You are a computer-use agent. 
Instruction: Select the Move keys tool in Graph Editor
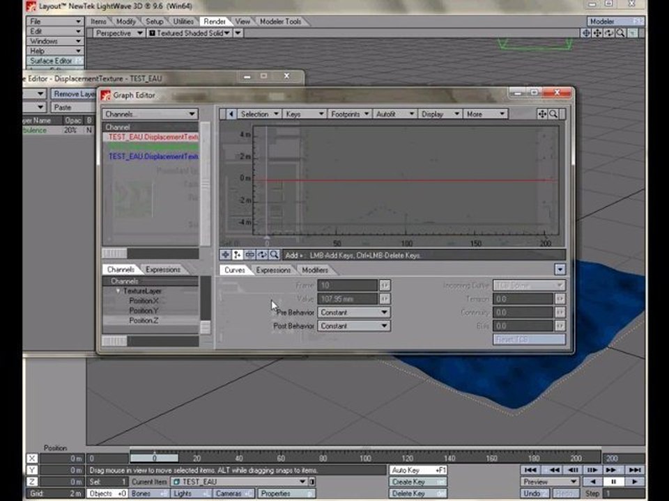tap(225, 255)
